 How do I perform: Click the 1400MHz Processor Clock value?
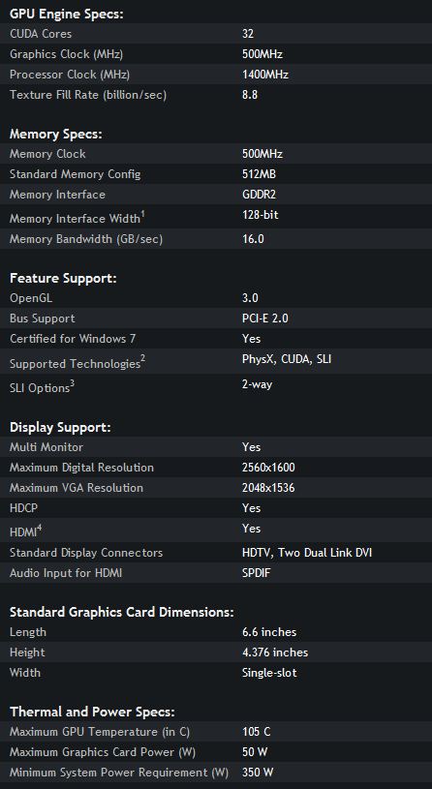[x=264, y=75]
